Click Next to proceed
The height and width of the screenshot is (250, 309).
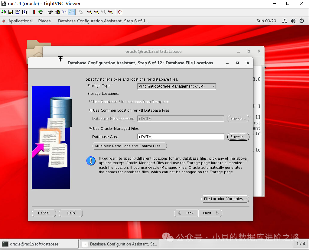coord(210,213)
